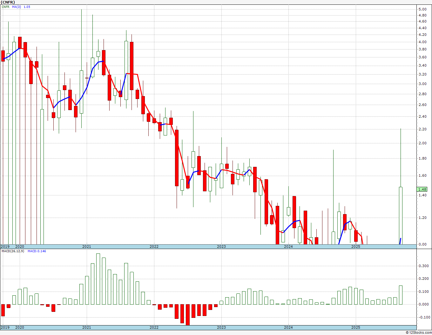
Task: Click the 4.80 price axis label
Action: point(422,15)
